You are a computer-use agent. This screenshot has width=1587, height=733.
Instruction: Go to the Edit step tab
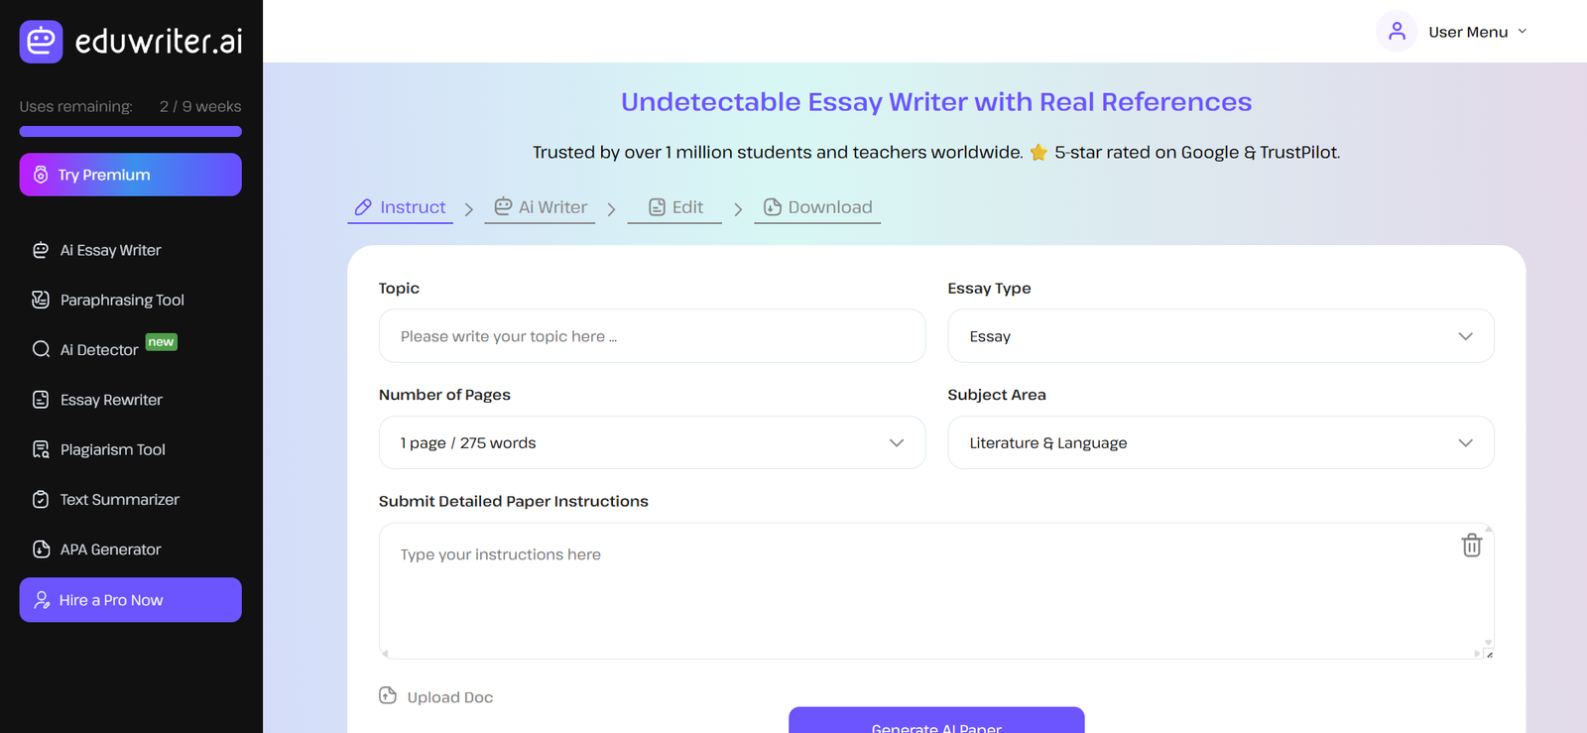[675, 207]
